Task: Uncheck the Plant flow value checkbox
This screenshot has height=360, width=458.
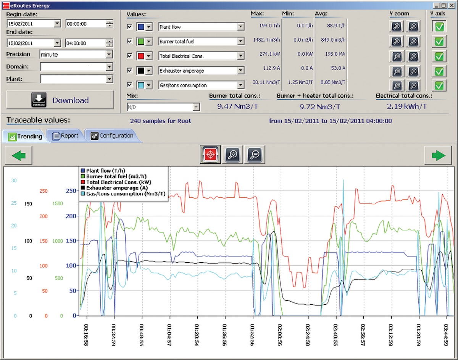Action: click(130, 26)
